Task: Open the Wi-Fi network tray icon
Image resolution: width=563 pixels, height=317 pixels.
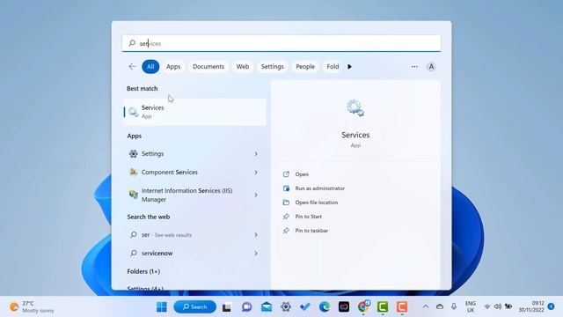Action: pyautogui.click(x=487, y=306)
